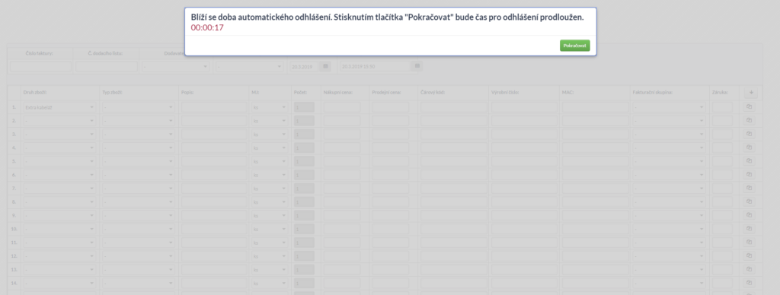This screenshot has height=295, width=780.
Task: Open Druh zboží dropdown in row 5
Action: (x=59, y=161)
